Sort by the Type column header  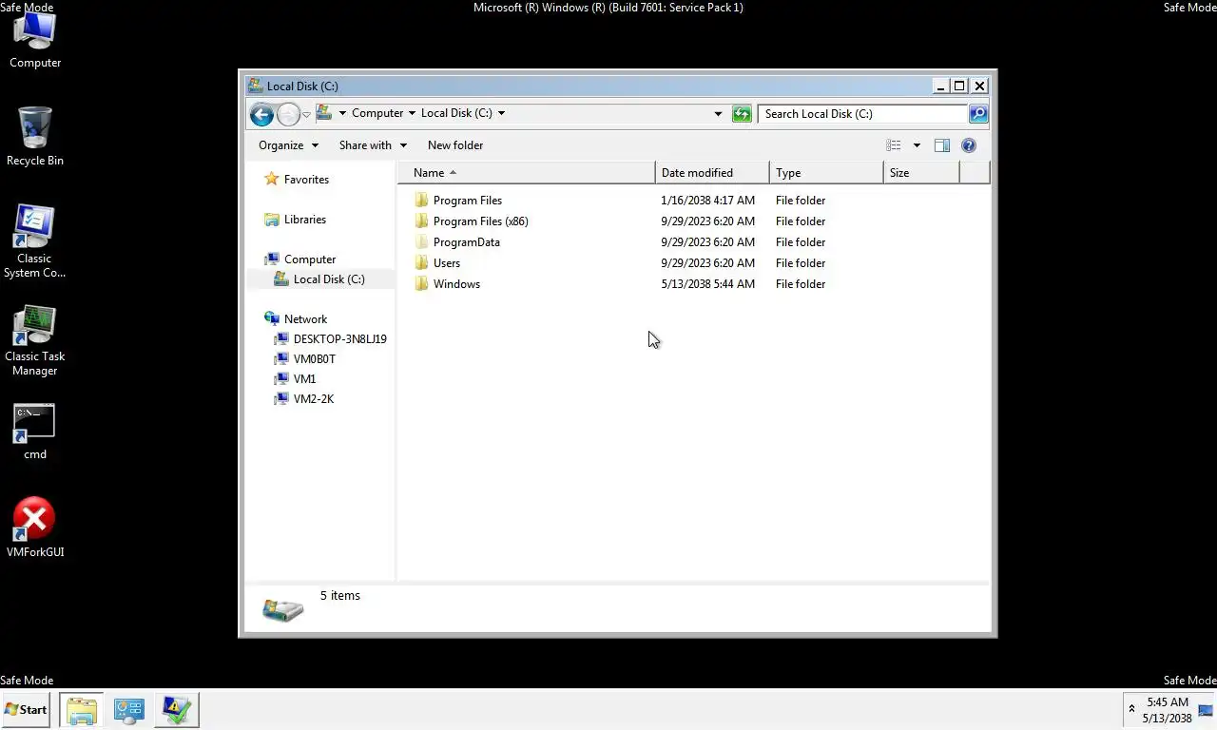pyautogui.click(x=826, y=173)
